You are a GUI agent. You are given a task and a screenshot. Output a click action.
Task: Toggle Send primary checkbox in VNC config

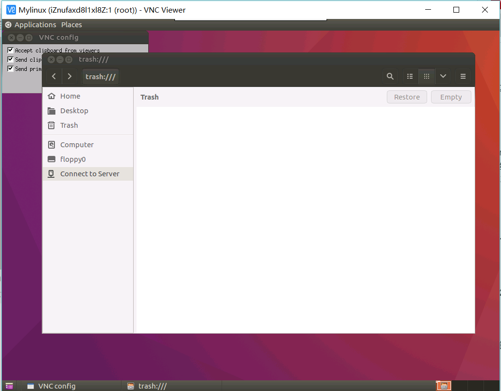(10, 68)
